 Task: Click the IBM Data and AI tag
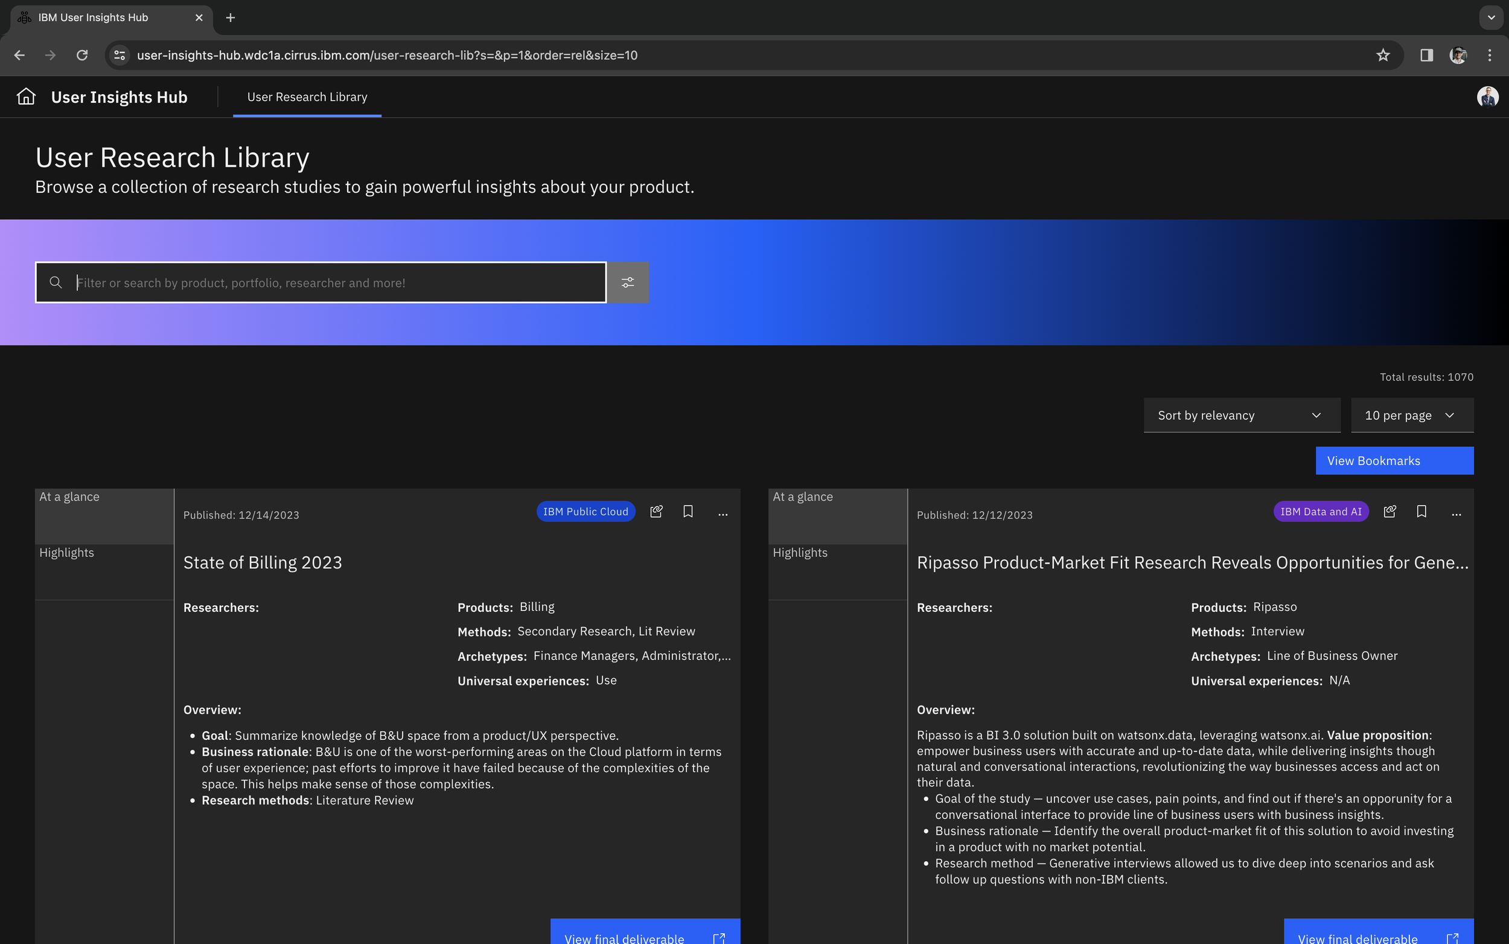[x=1321, y=512]
